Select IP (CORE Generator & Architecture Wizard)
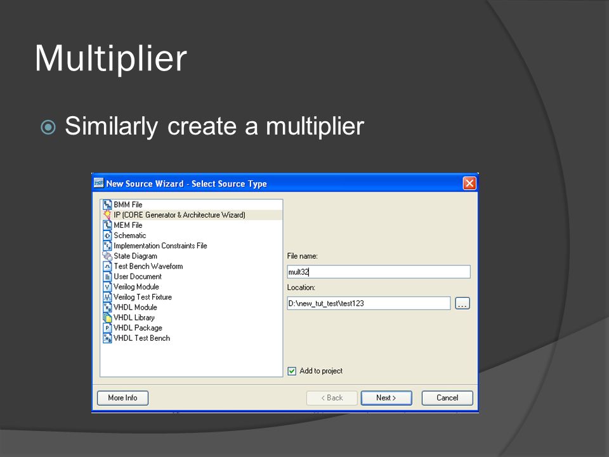 (x=179, y=215)
